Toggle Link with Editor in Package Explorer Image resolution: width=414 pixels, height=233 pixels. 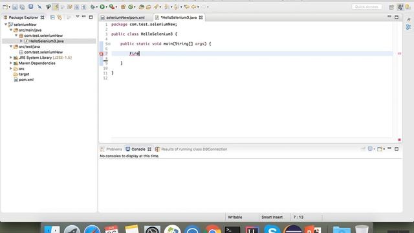click(60, 17)
